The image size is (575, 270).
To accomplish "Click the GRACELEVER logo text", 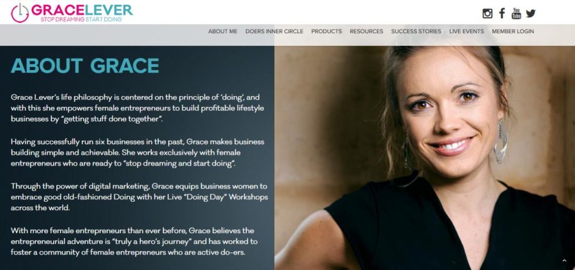I will [82, 10].
